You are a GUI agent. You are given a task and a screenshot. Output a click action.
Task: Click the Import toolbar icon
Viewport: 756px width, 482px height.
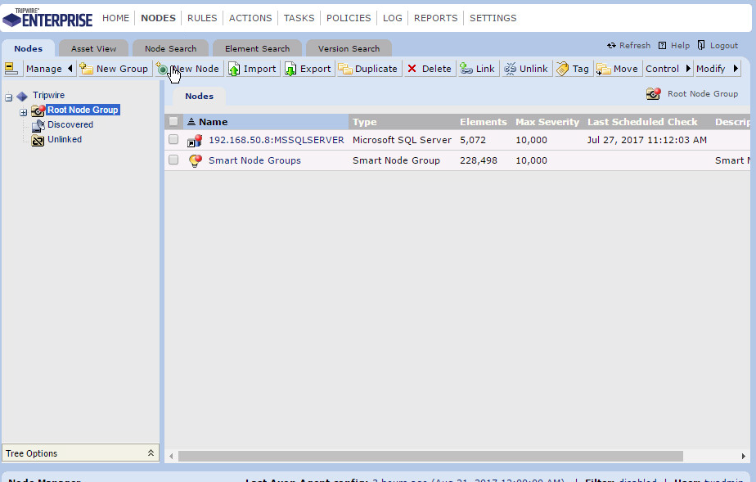click(235, 70)
